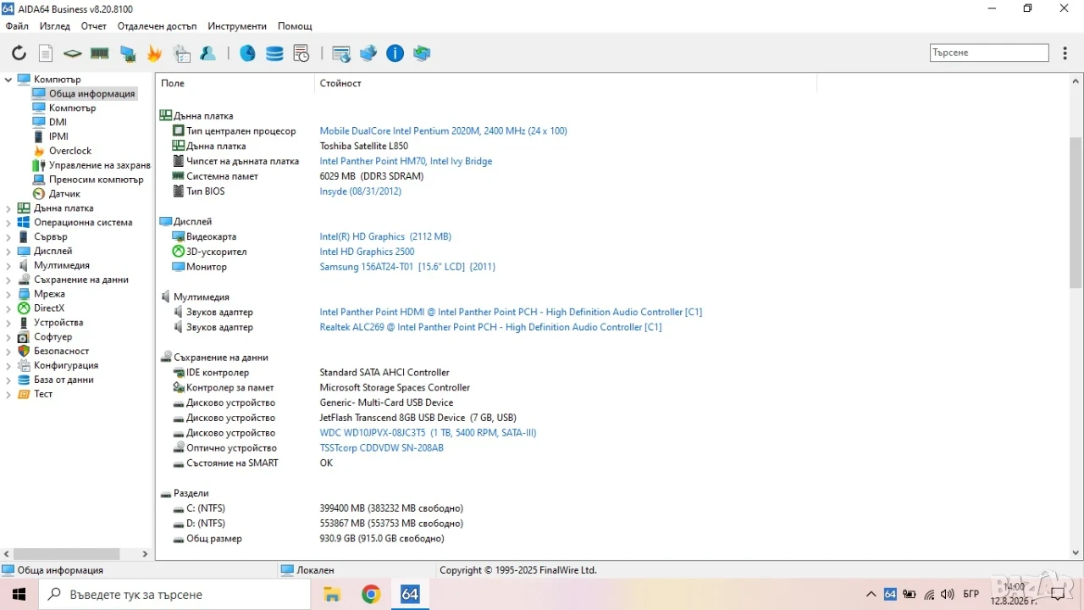The width and height of the screenshot is (1084, 610).
Task: Expand the Дънна платка tree node
Action: pos(8,208)
